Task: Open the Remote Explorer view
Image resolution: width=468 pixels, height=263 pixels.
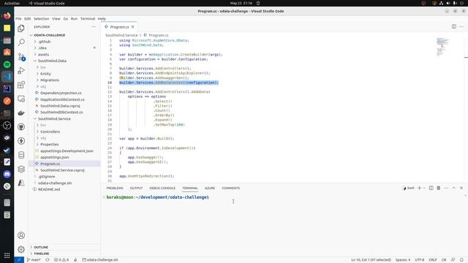Action: click(21, 99)
